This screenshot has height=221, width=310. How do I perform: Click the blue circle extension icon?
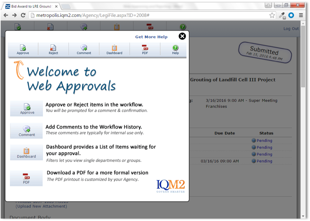point(291,15)
